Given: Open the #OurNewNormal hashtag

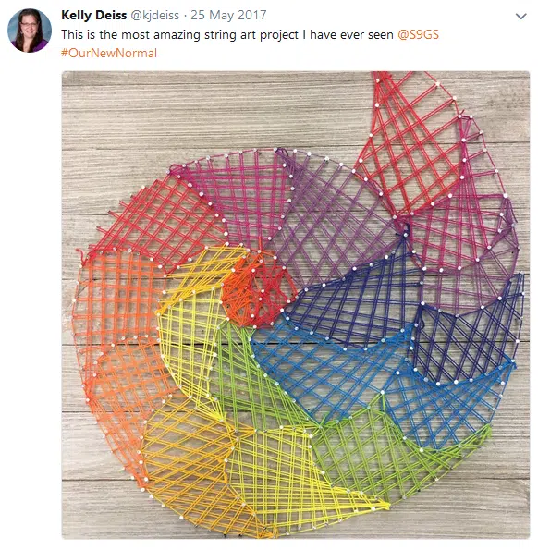Looking at the screenshot, I should point(109,53).
